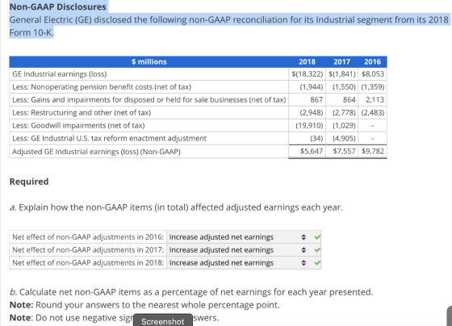The width and height of the screenshot is (452, 326).
Task: Select the 2017 column header
Action: point(341,61)
